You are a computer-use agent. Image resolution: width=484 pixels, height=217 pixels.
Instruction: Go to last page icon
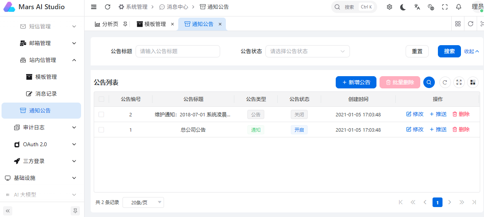(x=474, y=202)
